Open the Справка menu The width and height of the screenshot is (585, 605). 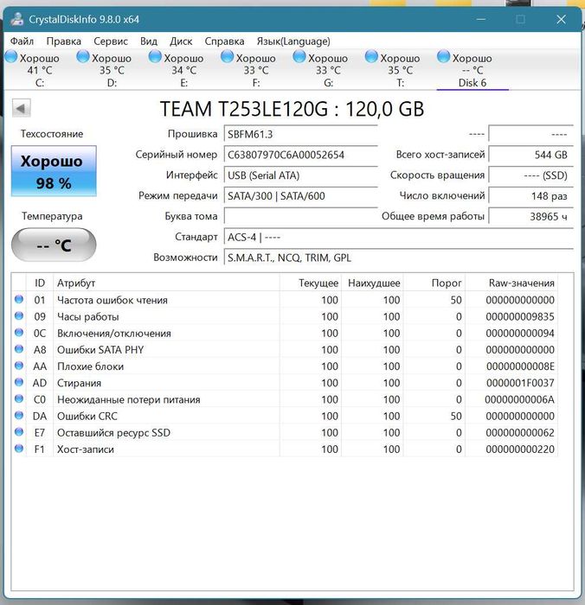click(x=224, y=41)
